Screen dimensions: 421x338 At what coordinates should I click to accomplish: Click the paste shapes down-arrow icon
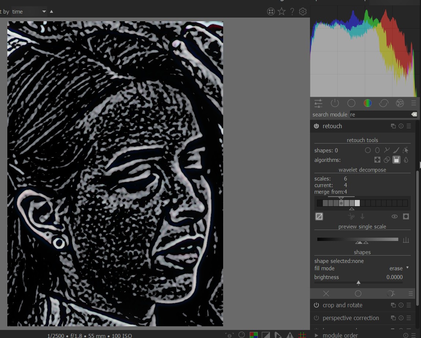362,216
